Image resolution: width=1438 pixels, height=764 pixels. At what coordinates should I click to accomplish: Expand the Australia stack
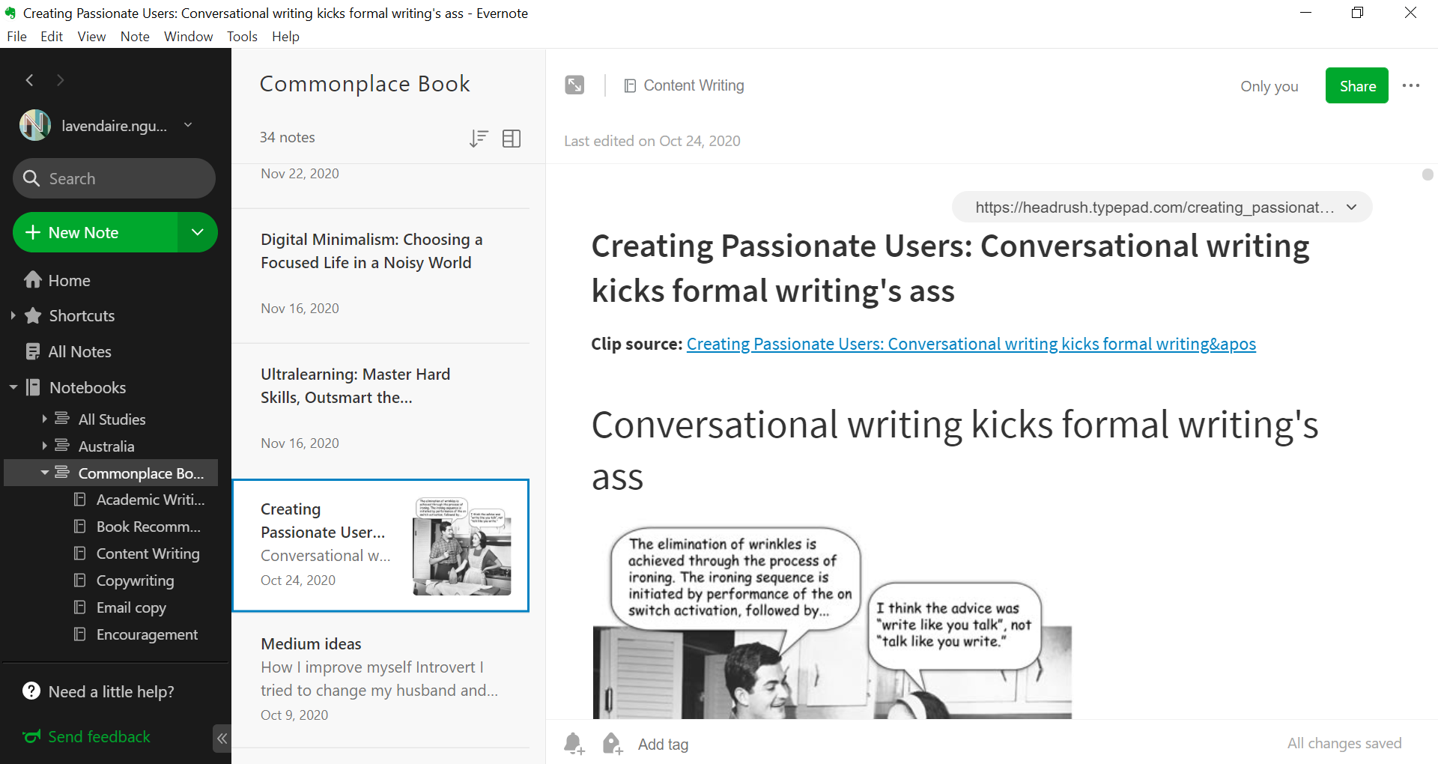pos(44,446)
